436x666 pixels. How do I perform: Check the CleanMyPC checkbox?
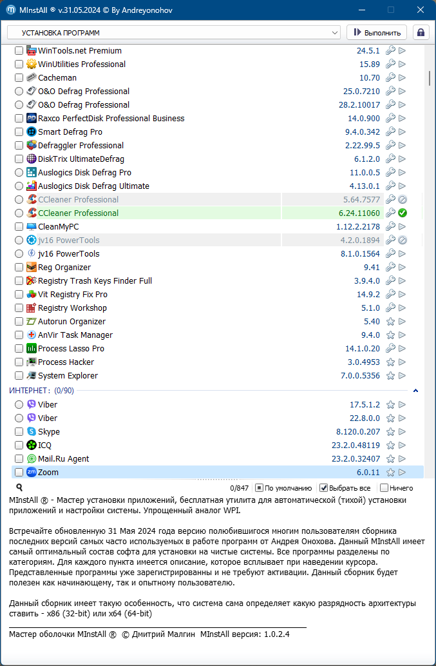coord(19,227)
